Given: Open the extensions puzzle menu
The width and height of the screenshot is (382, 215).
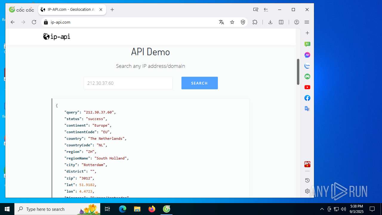Looking at the screenshot, I should pos(255,22).
